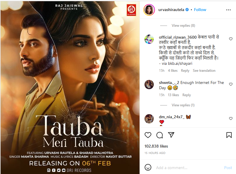This screenshot has height=174, width=236.
Task: Like shweta._._2's comment
Action: pos(231,84)
